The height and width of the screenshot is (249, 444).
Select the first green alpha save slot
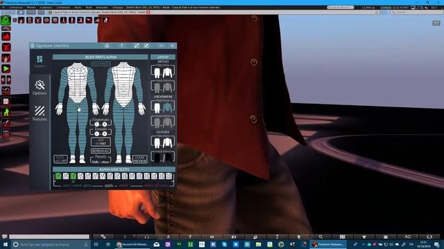pos(58,176)
